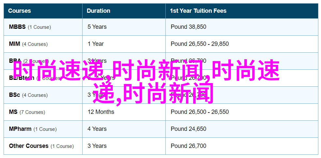Click the 4 Years duration cell

coord(97,129)
